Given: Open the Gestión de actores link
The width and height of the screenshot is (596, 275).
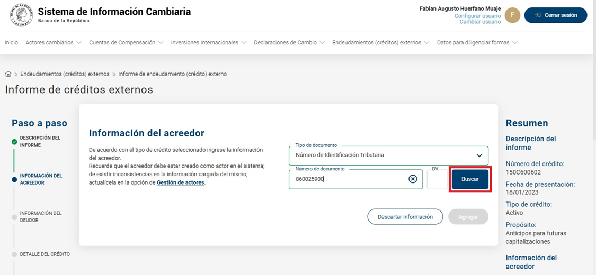Looking at the screenshot, I should coord(180,182).
